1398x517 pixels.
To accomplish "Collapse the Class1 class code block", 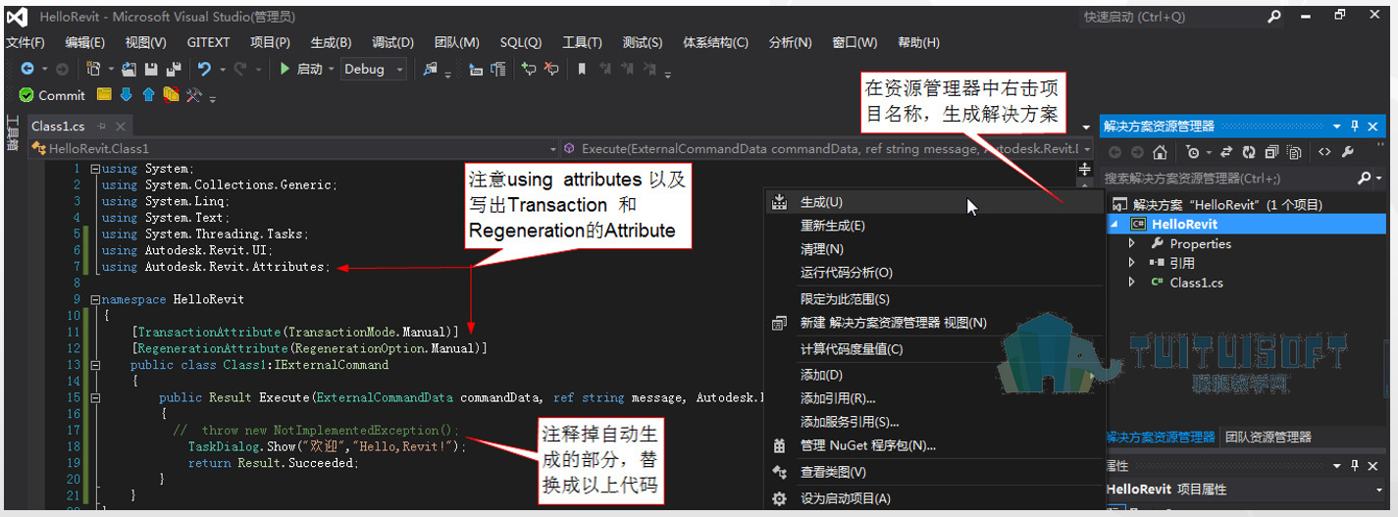I will [x=94, y=365].
